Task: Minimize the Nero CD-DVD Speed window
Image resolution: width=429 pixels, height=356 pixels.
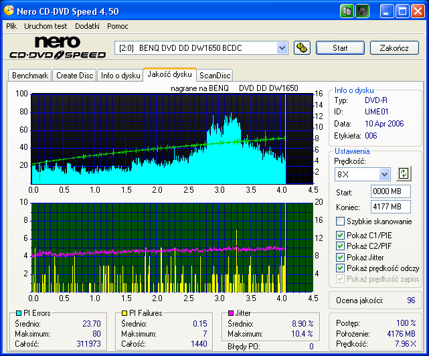Action: (x=386, y=11)
